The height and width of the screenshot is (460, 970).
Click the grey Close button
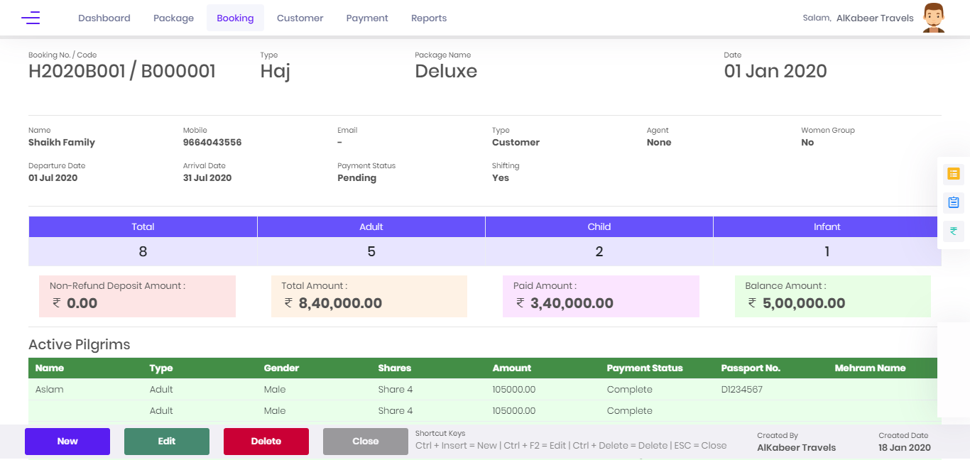pos(366,441)
